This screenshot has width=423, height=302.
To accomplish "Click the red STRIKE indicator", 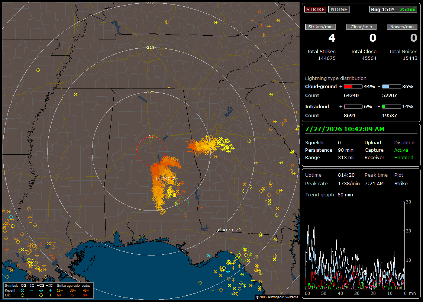I will (315, 9).
